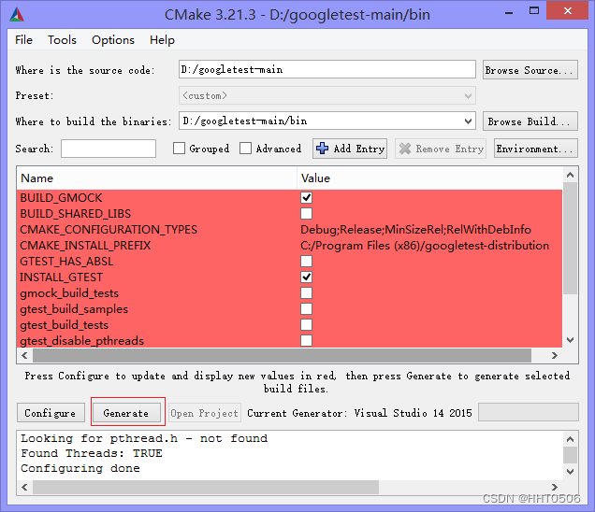This screenshot has width=595, height=512.
Task: Open the Tools menu
Action: tap(62, 40)
